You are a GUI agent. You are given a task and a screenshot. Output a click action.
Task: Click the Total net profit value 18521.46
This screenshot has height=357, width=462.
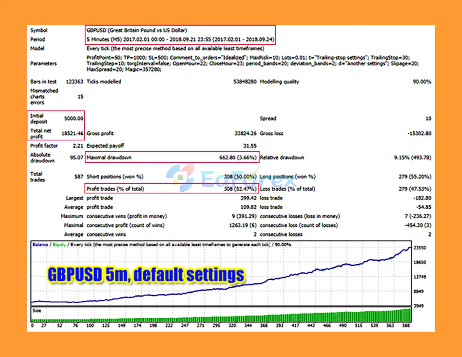(72, 134)
